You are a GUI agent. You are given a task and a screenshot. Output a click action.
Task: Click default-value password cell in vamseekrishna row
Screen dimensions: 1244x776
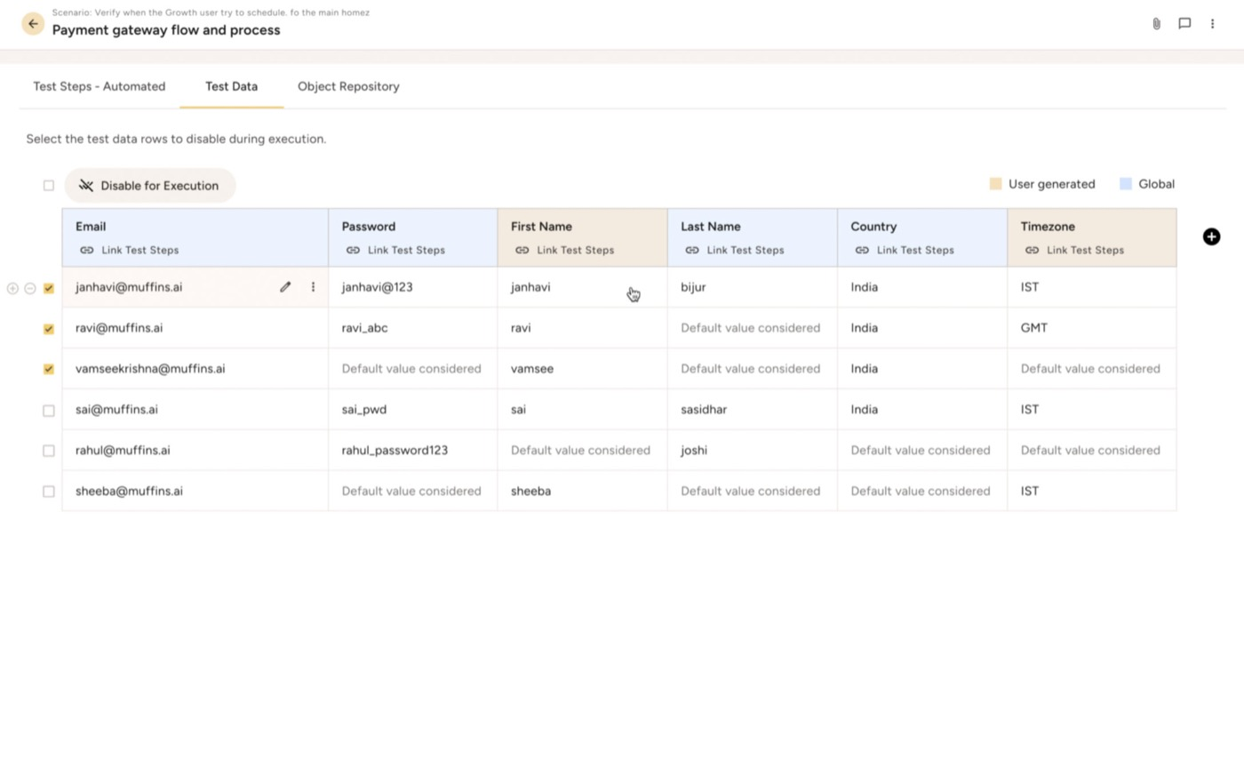(413, 369)
